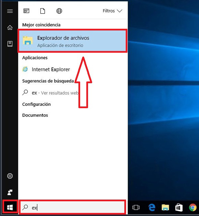199x216 pixels.
Task: Filter results by apps icon
Action: [26, 11]
